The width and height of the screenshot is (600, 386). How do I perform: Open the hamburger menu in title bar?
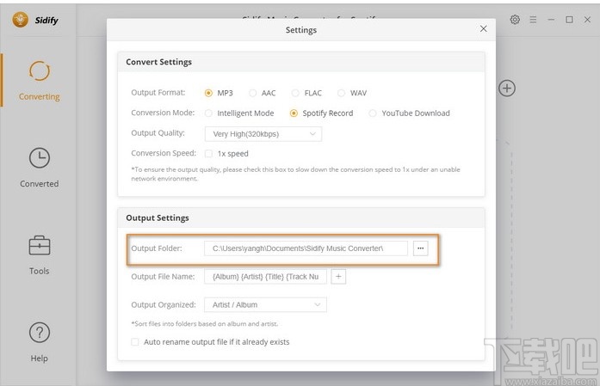533,19
